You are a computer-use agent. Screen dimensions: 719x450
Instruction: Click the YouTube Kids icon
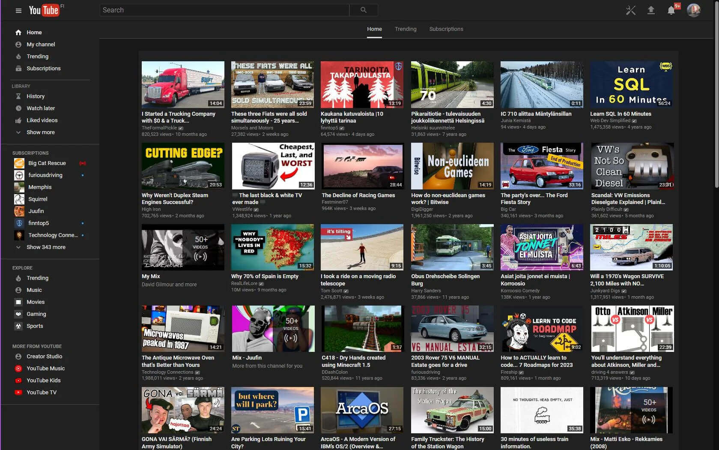tap(18, 381)
